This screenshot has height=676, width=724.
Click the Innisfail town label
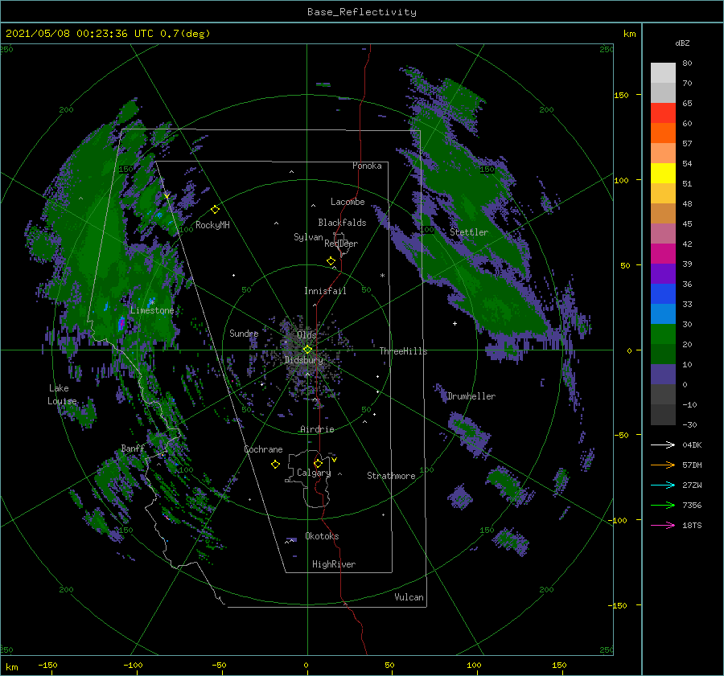(325, 291)
